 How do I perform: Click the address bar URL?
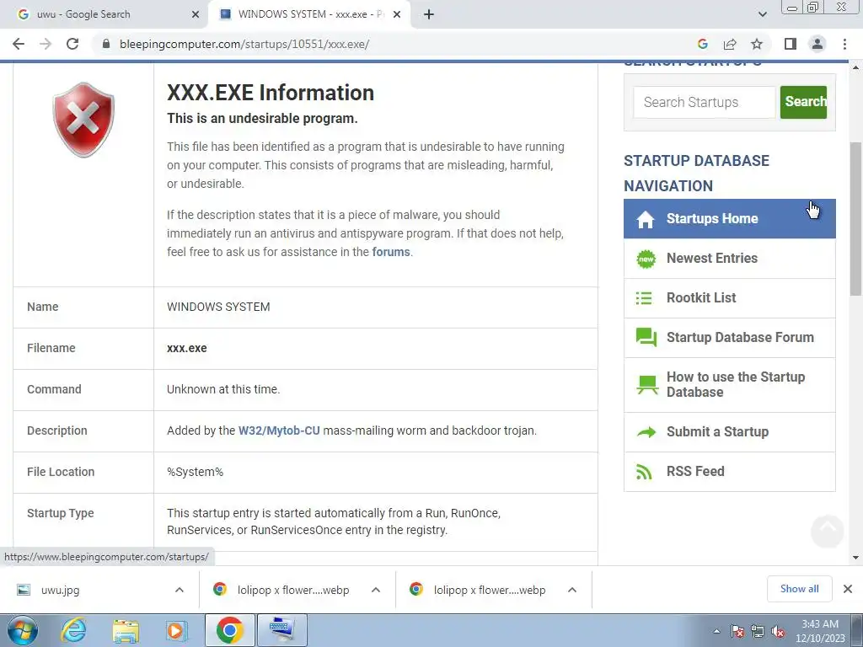(244, 44)
